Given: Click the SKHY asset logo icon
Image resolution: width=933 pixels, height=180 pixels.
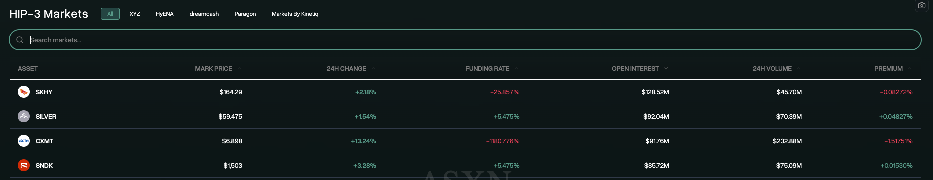Looking at the screenshot, I should pyautogui.click(x=24, y=92).
